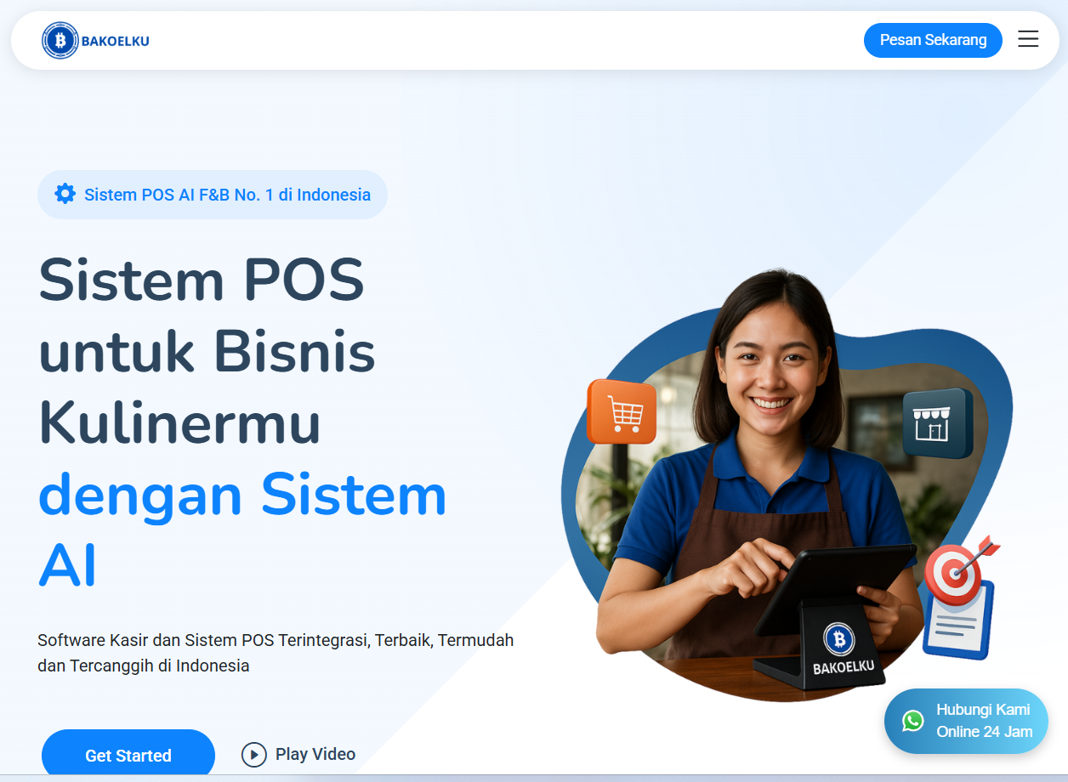The image size is (1068, 782).
Task: Click the gear icon in the badge
Action: [65, 195]
